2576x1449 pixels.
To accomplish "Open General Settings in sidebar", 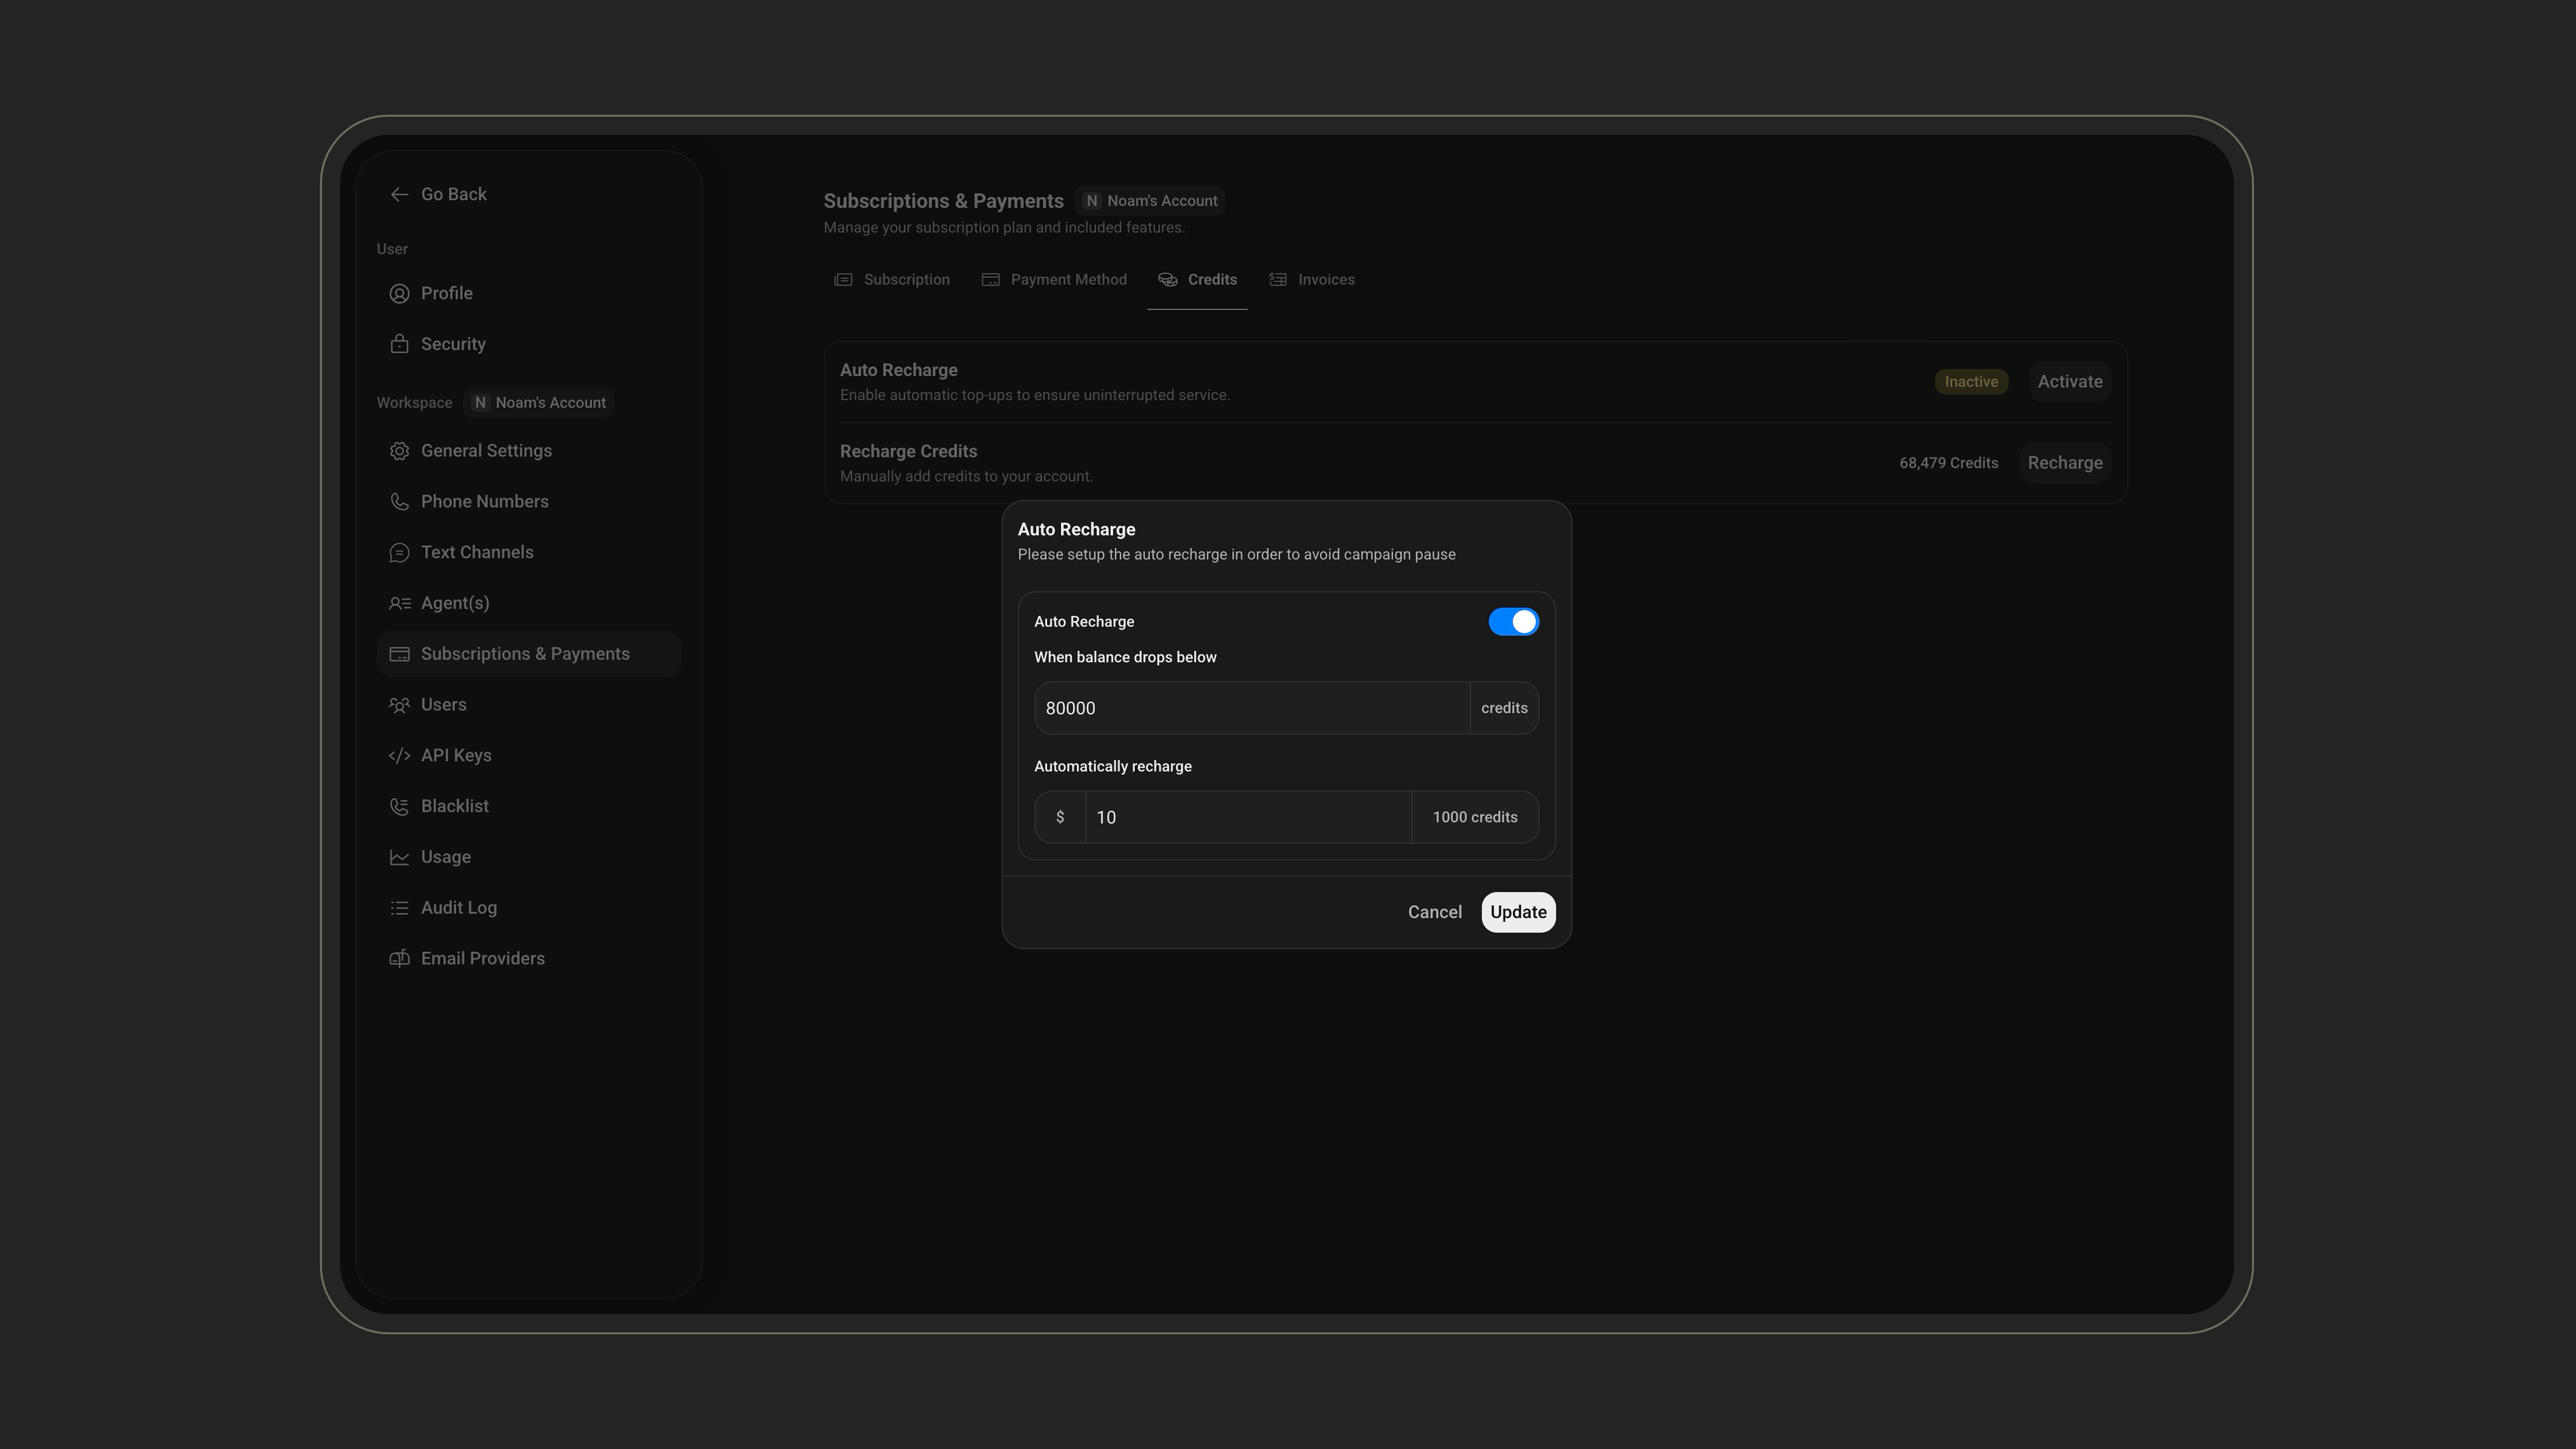I will click(x=529, y=451).
